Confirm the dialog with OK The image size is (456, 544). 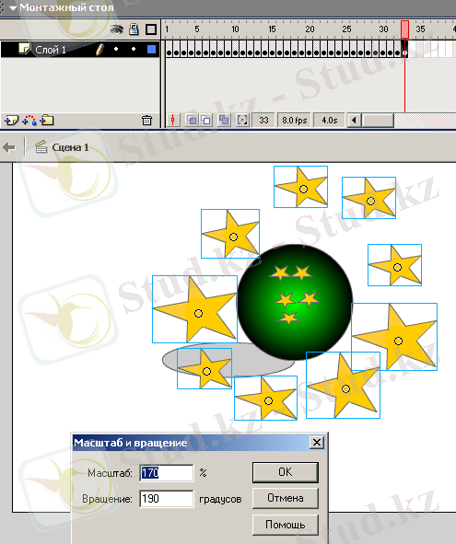(x=286, y=472)
